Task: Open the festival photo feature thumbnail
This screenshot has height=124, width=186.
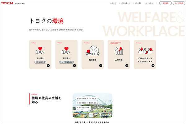Action: pos(92,106)
